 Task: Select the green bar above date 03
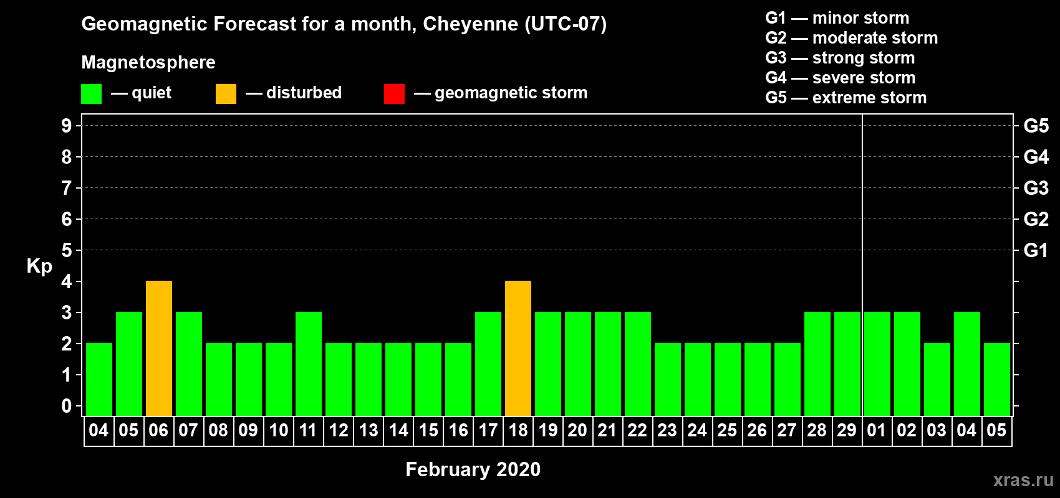(x=937, y=380)
